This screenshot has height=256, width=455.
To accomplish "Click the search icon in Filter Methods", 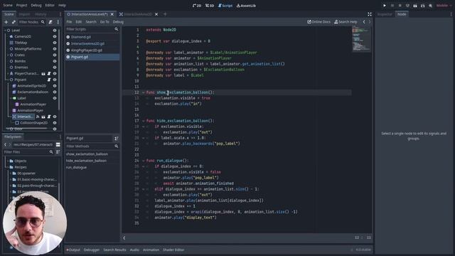I will point(117,146).
